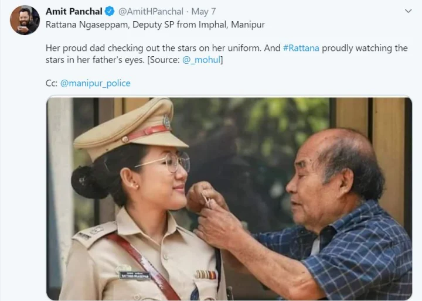Click the name tag on the uniform
This screenshot has width=422, height=301.
click(134, 274)
